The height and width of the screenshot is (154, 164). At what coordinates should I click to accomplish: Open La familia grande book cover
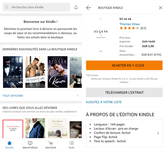click(x=13, y=129)
